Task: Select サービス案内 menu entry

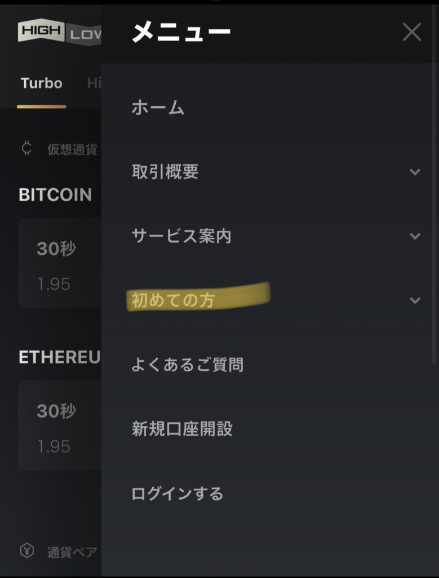Action: 181,236
